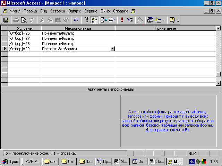
Task: Open Print Preview from the toolbar
Action: (x=24, y=20)
